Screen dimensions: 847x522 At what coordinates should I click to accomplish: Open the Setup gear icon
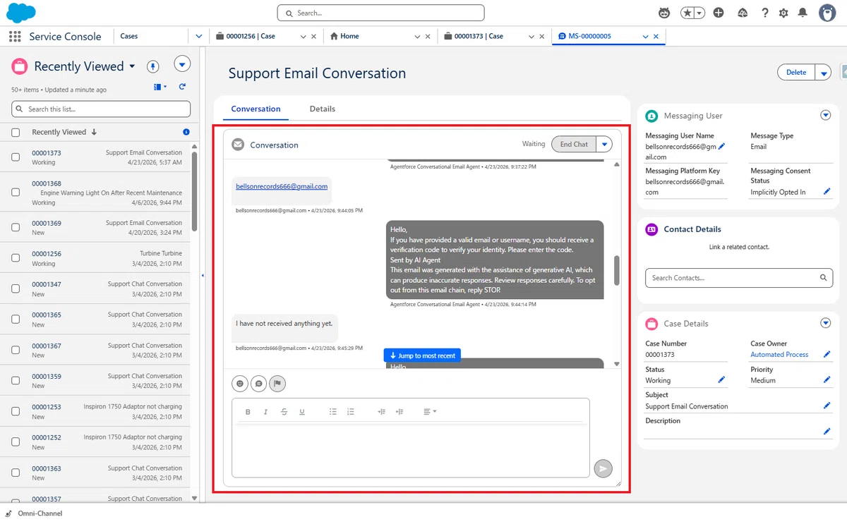point(783,13)
